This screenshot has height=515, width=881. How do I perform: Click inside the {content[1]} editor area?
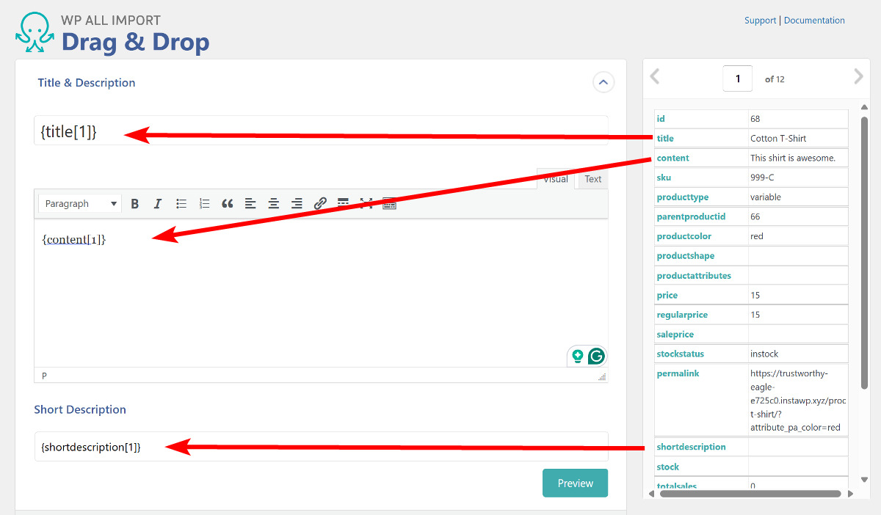(x=321, y=292)
